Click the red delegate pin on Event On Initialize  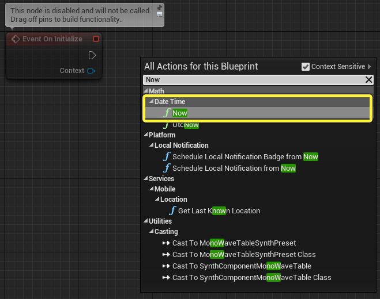click(96, 39)
